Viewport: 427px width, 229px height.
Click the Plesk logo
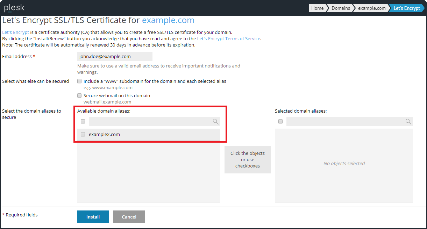(14, 8)
